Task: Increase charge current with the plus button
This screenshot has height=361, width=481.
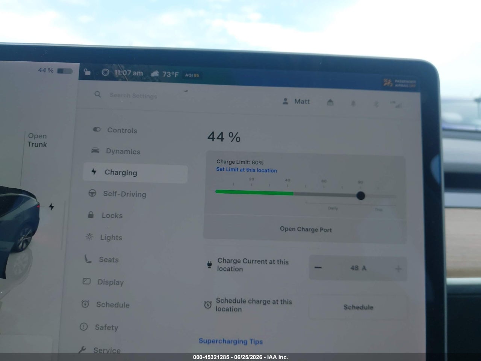Action: [x=398, y=269]
